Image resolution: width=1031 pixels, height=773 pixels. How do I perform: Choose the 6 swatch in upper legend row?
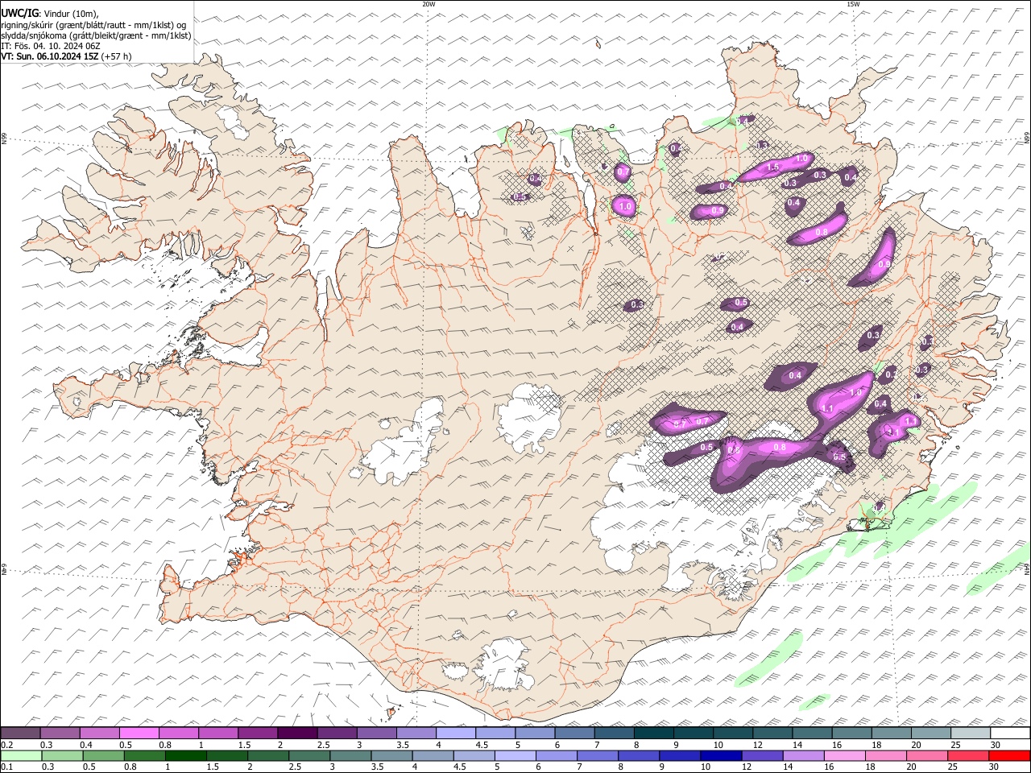tap(574, 734)
